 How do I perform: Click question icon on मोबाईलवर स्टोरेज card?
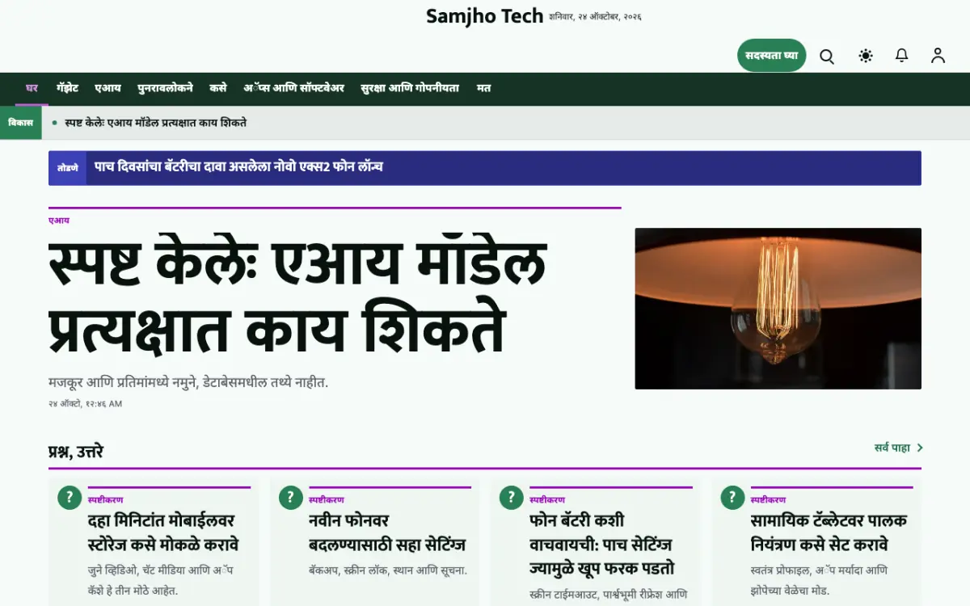[70, 498]
